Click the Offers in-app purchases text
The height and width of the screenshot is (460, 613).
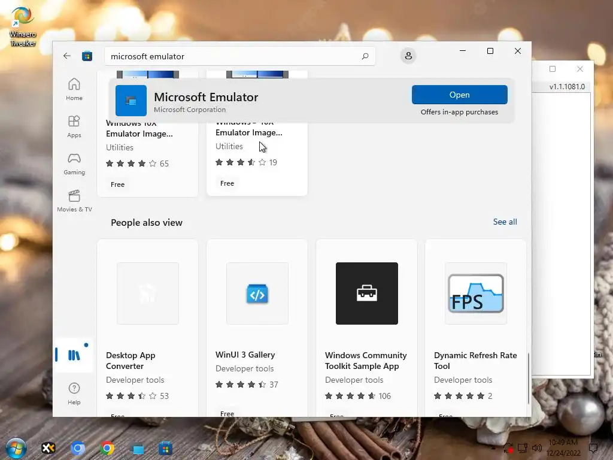[459, 112]
